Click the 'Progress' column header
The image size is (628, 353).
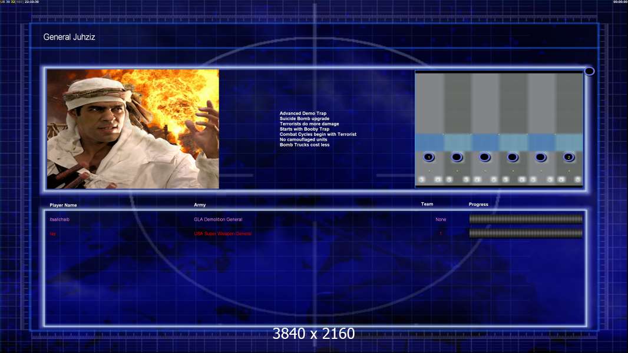click(478, 204)
